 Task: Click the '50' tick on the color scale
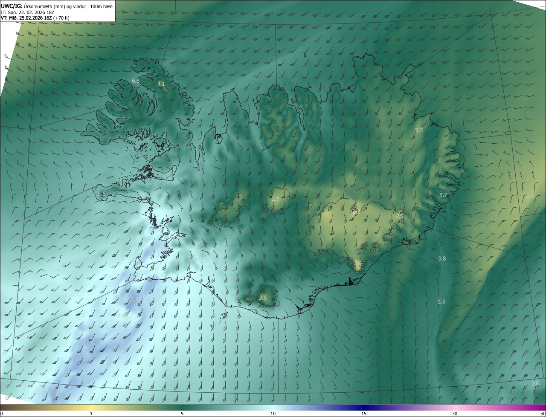click(x=543, y=414)
